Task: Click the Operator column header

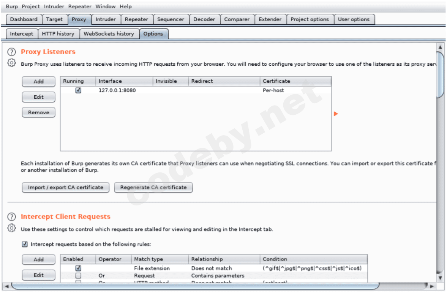Action: (x=114, y=259)
